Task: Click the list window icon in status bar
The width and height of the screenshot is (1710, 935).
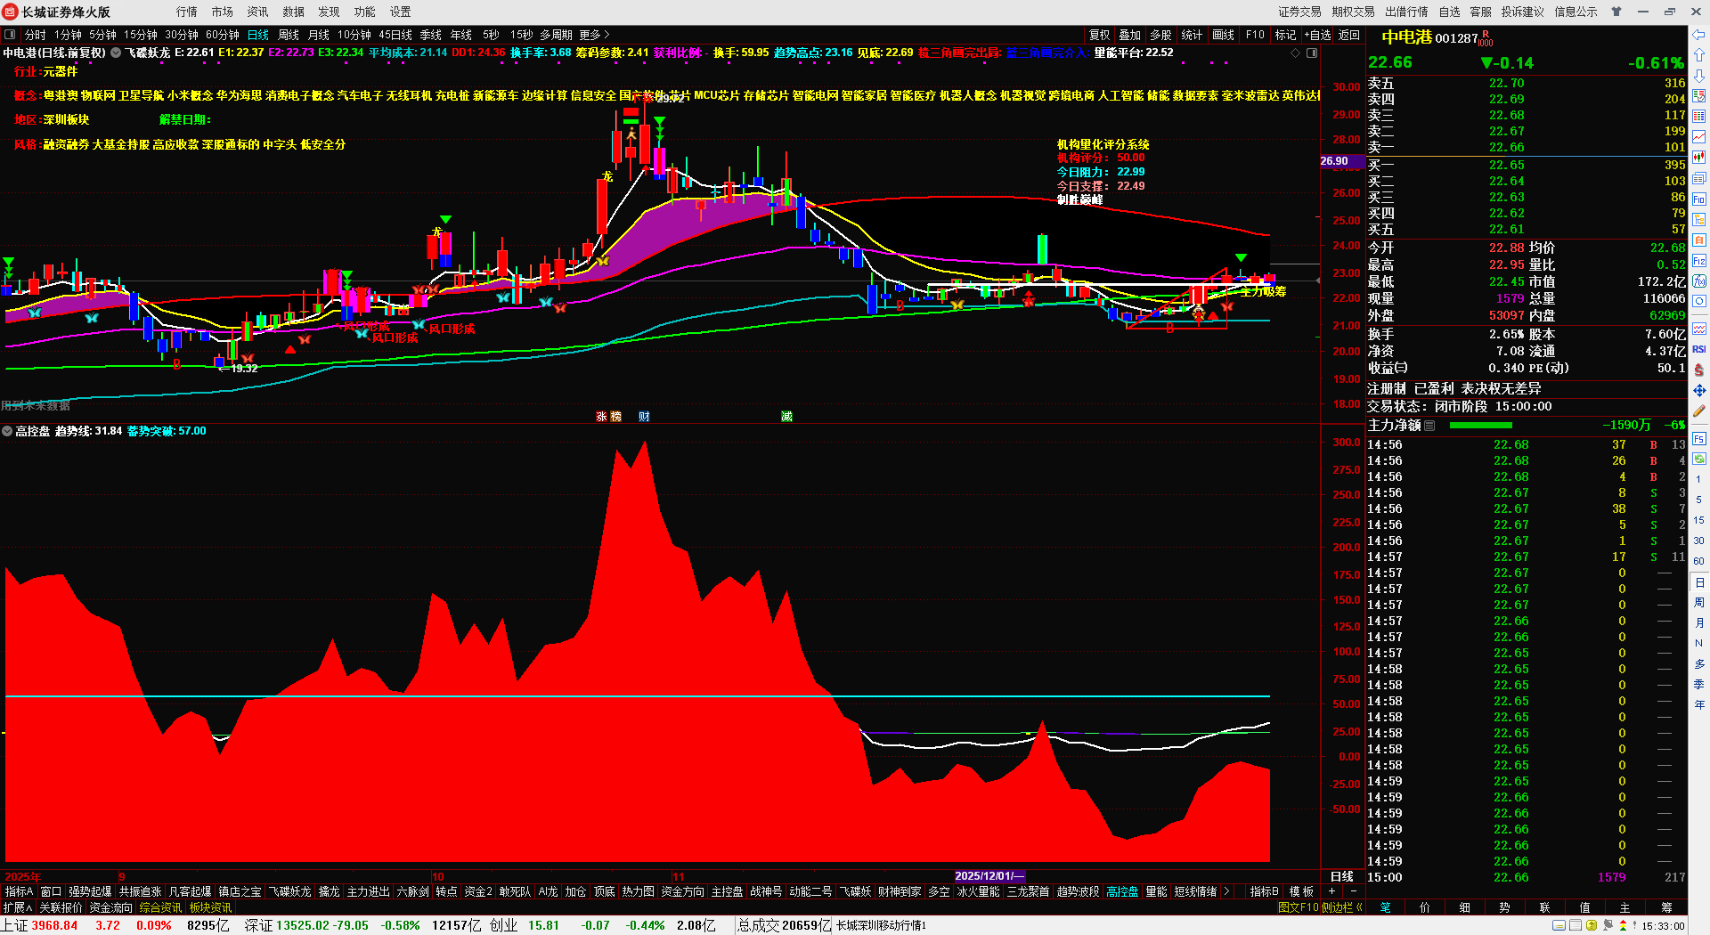Action: [x=1575, y=926]
